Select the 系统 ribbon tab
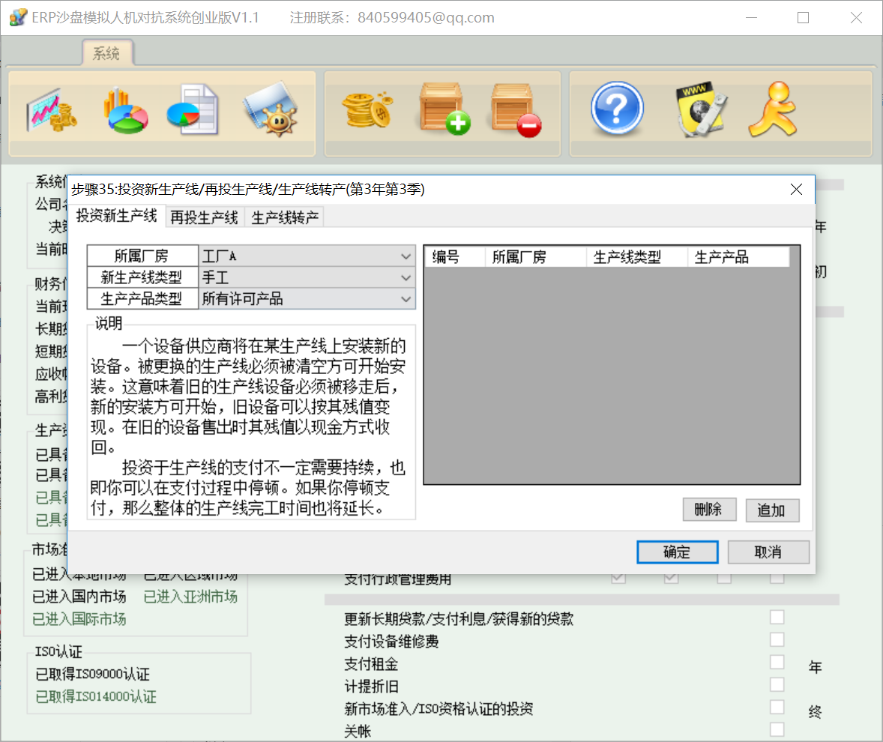This screenshot has height=742, width=883. (x=106, y=53)
